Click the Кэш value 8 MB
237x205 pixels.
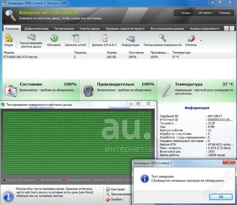coord(211,127)
